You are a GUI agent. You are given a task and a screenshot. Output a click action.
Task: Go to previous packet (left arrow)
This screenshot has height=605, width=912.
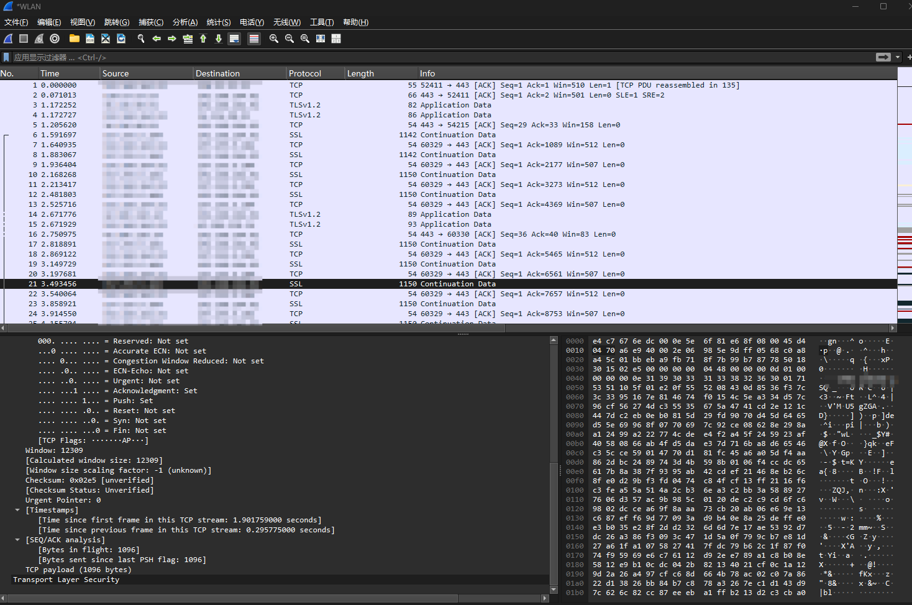tap(157, 39)
